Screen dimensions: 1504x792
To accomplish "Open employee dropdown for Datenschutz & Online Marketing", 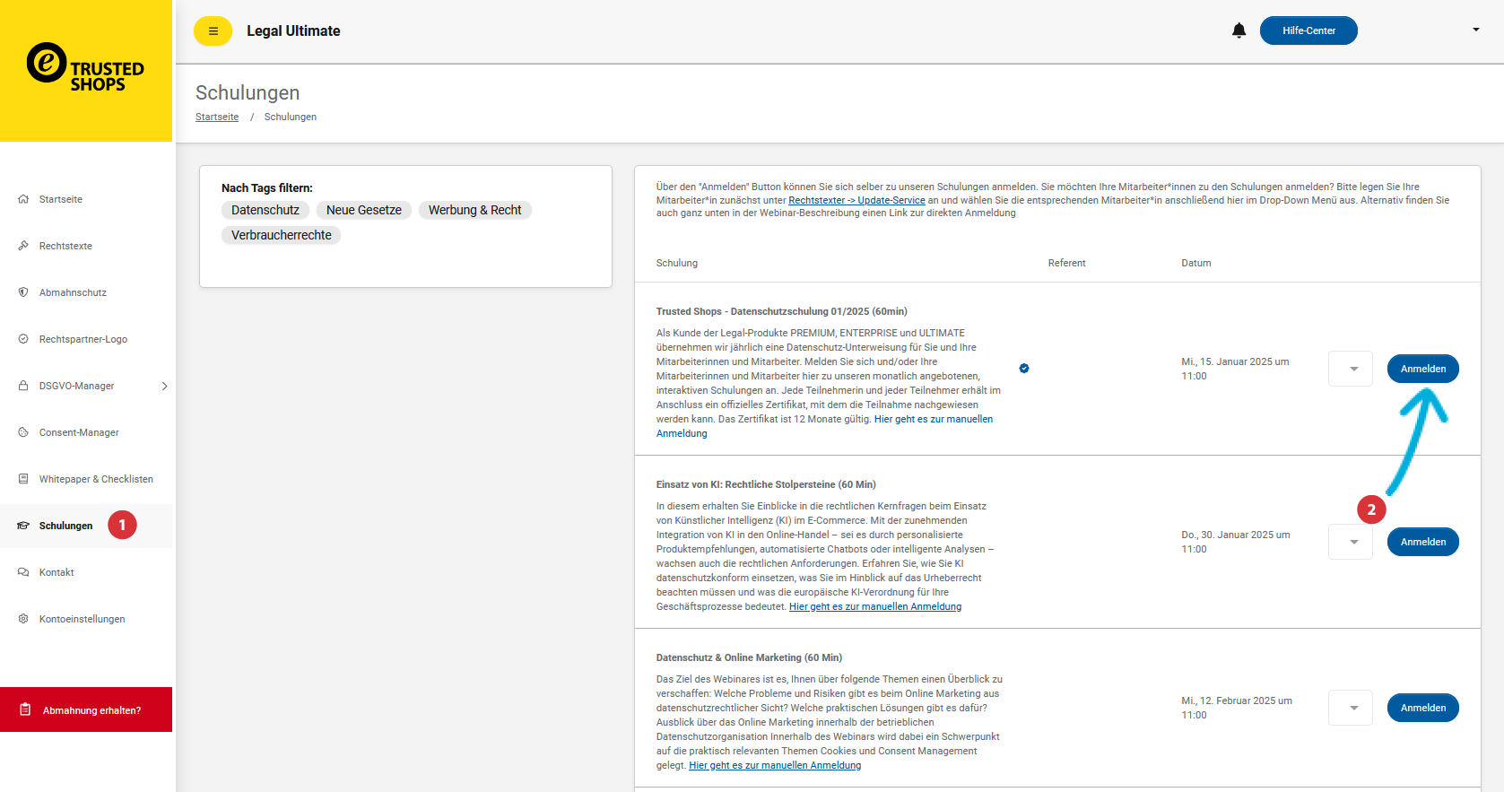I will click(x=1351, y=708).
